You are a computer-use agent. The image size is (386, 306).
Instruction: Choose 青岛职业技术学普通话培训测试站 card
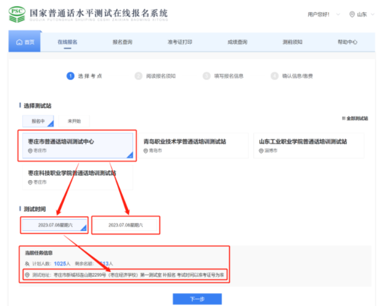[191, 146]
